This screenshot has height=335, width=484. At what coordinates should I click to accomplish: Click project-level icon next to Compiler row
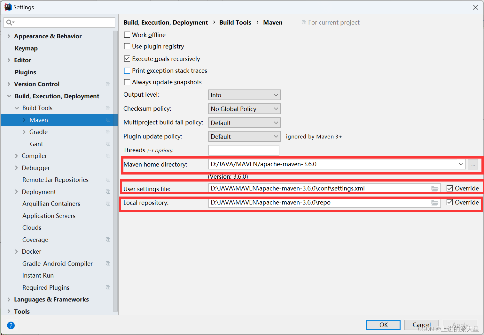click(108, 156)
